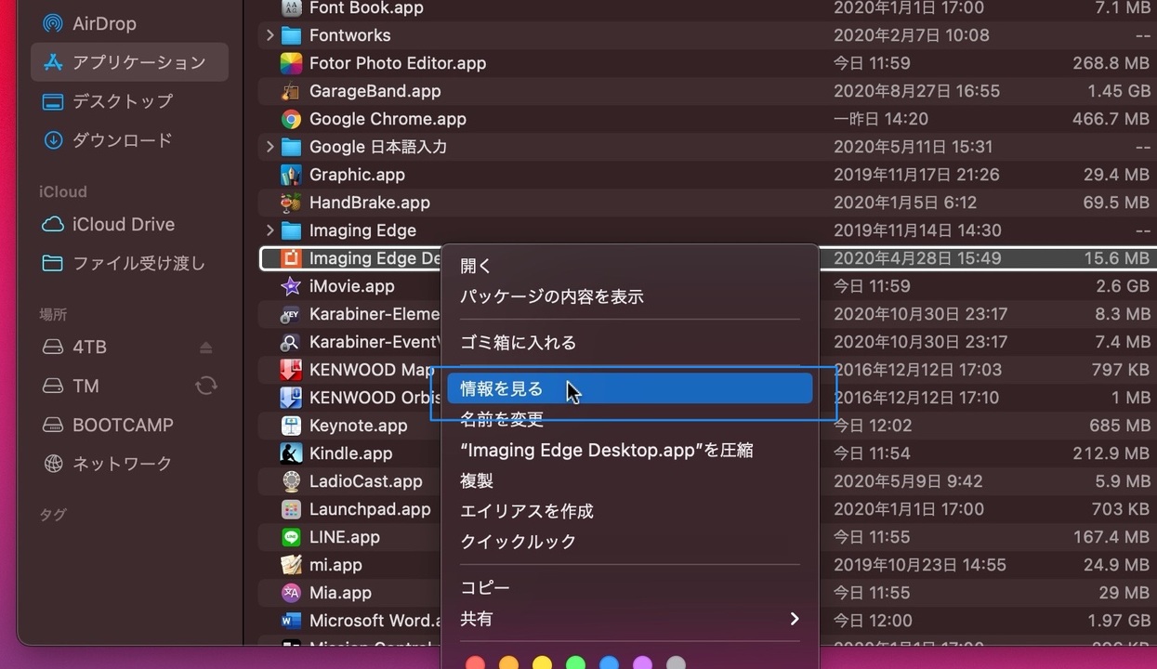This screenshot has width=1157, height=669.
Task: Expand the Fontworks folder
Action: coord(270,35)
